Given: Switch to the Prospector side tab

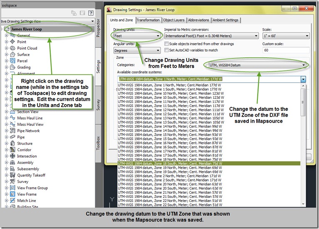Looking at the screenshot, I should [x=98, y=28].
